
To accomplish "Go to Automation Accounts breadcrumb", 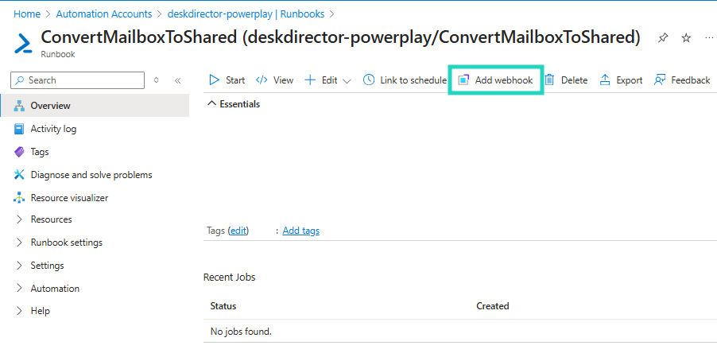I will click(x=103, y=14).
